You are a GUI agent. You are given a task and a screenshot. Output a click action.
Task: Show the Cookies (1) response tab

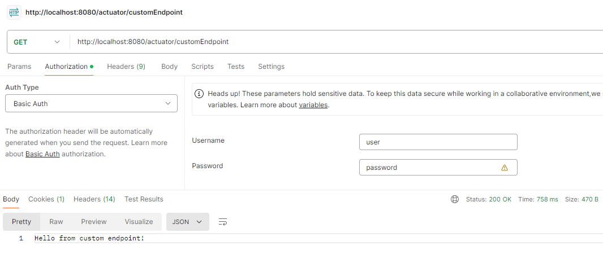click(x=46, y=199)
